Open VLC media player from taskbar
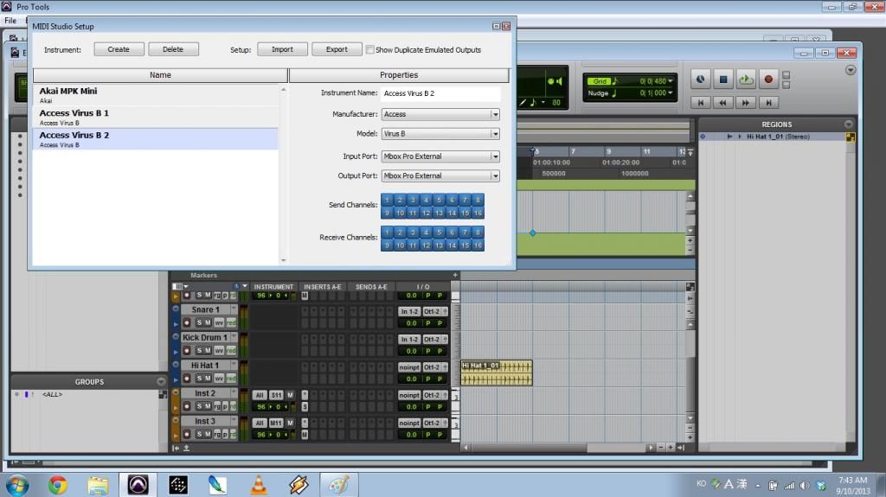Screen dimensions: 886x497 pos(259,485)
